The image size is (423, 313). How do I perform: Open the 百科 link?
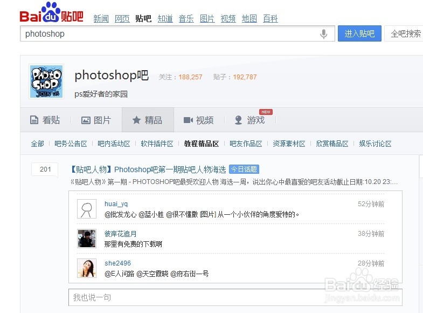point(271,19)
